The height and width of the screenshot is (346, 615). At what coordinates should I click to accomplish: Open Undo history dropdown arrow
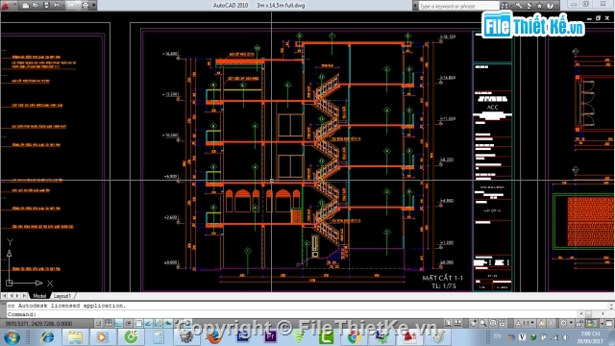tap(63, 6)
